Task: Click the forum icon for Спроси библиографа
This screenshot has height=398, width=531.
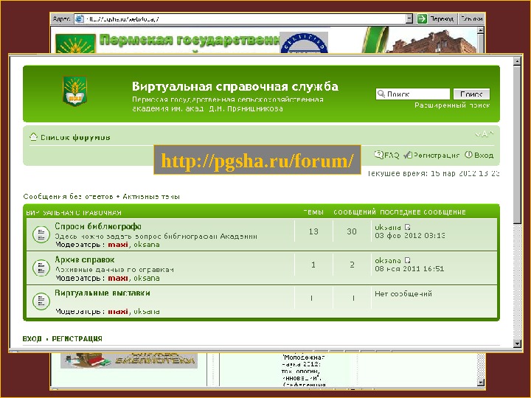Action: tap(41, 234)
